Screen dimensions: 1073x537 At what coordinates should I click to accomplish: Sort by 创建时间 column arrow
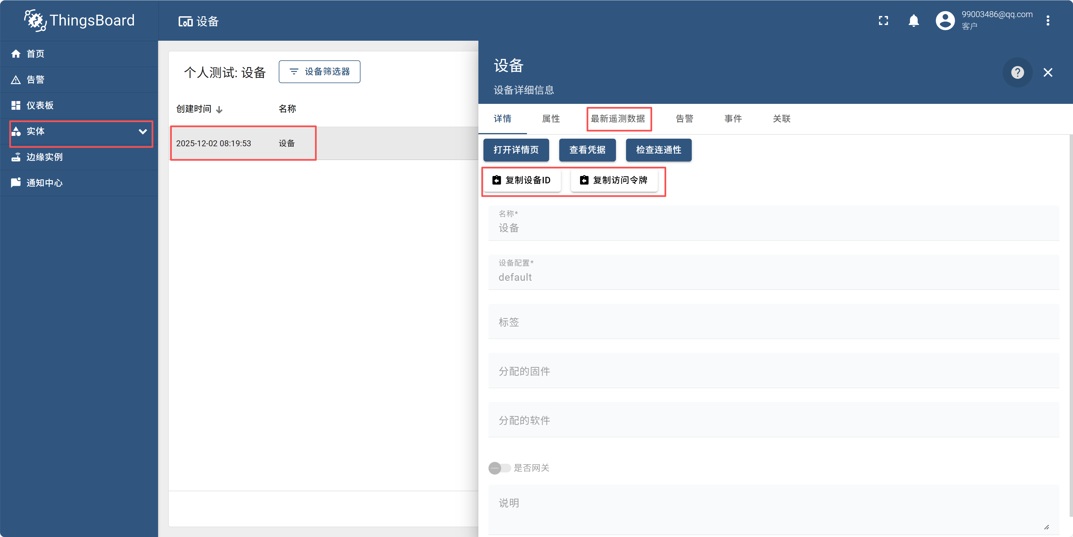tap(220, 109)
